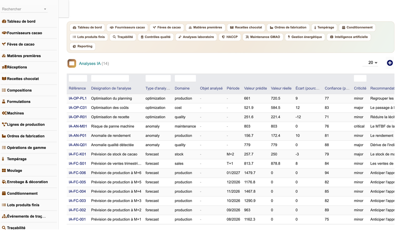Click the Référence filter field
403x249 pixels.
pyautogui.click(x=78, y=78)
